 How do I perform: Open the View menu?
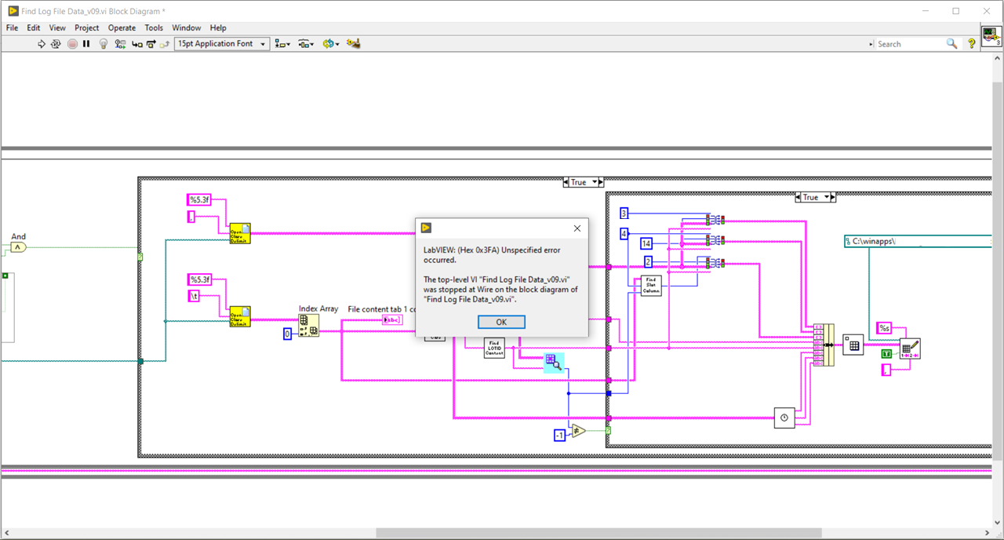[x=57, y=27]
